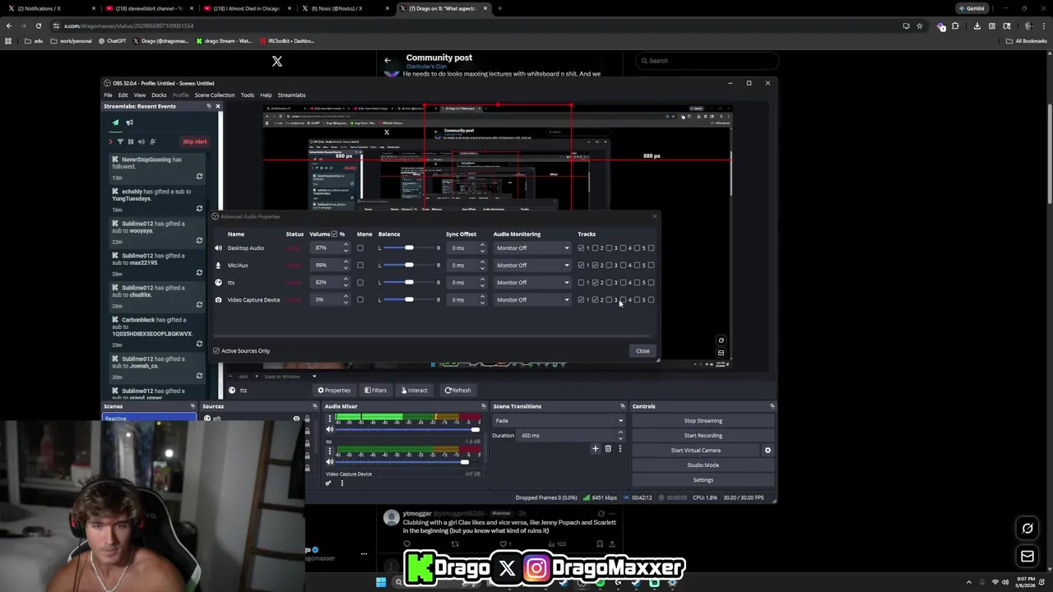The width and height of the screenshot is (1053, 592).
Task: Click the Video Capture Device camera icon
Action: pos(218,299)
